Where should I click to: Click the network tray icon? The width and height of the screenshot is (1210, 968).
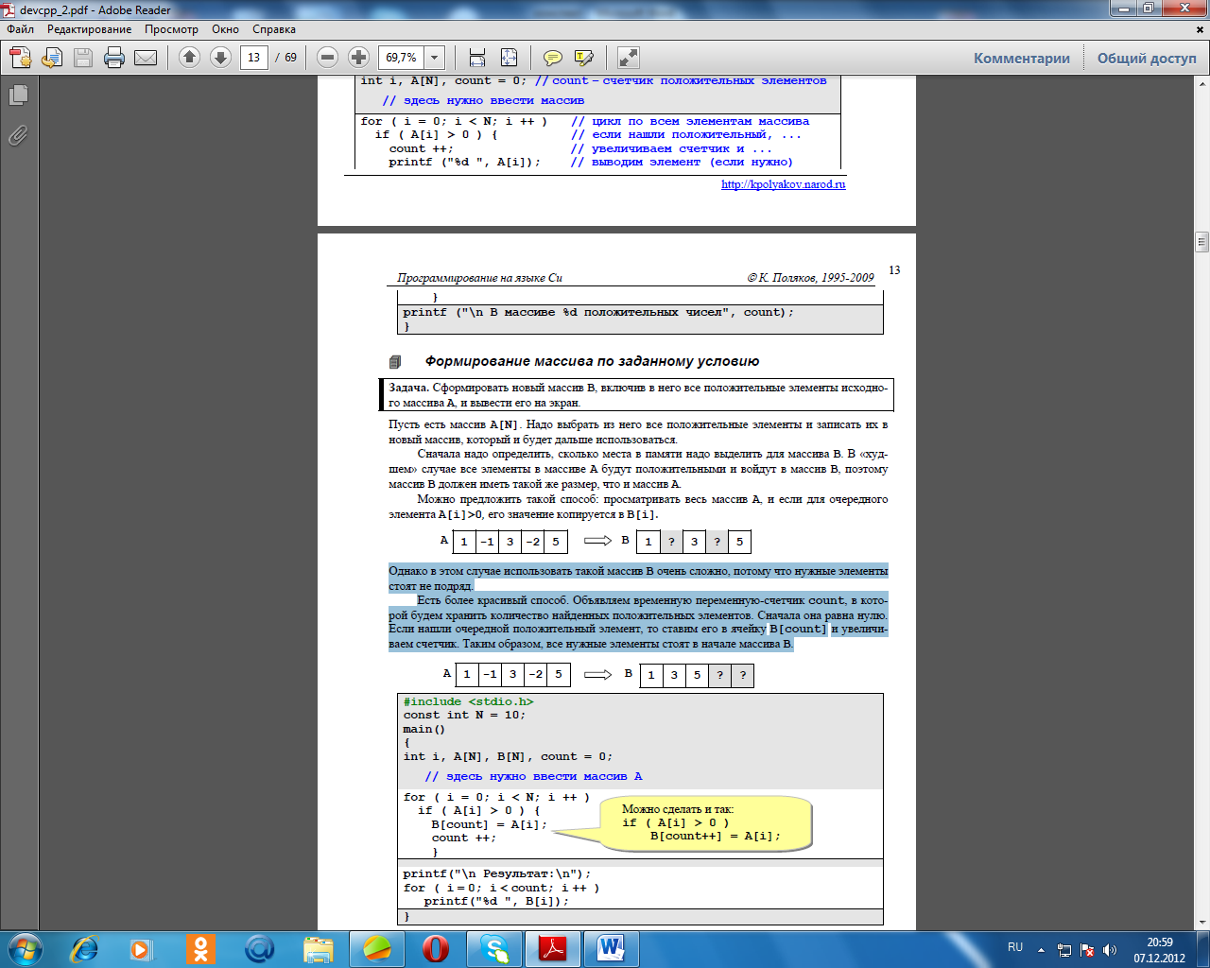pos(1063,949)
